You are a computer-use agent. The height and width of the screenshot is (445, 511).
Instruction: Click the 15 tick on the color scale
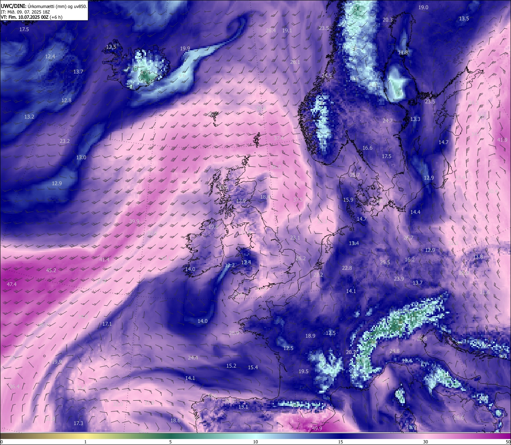(x=341, y=442)
